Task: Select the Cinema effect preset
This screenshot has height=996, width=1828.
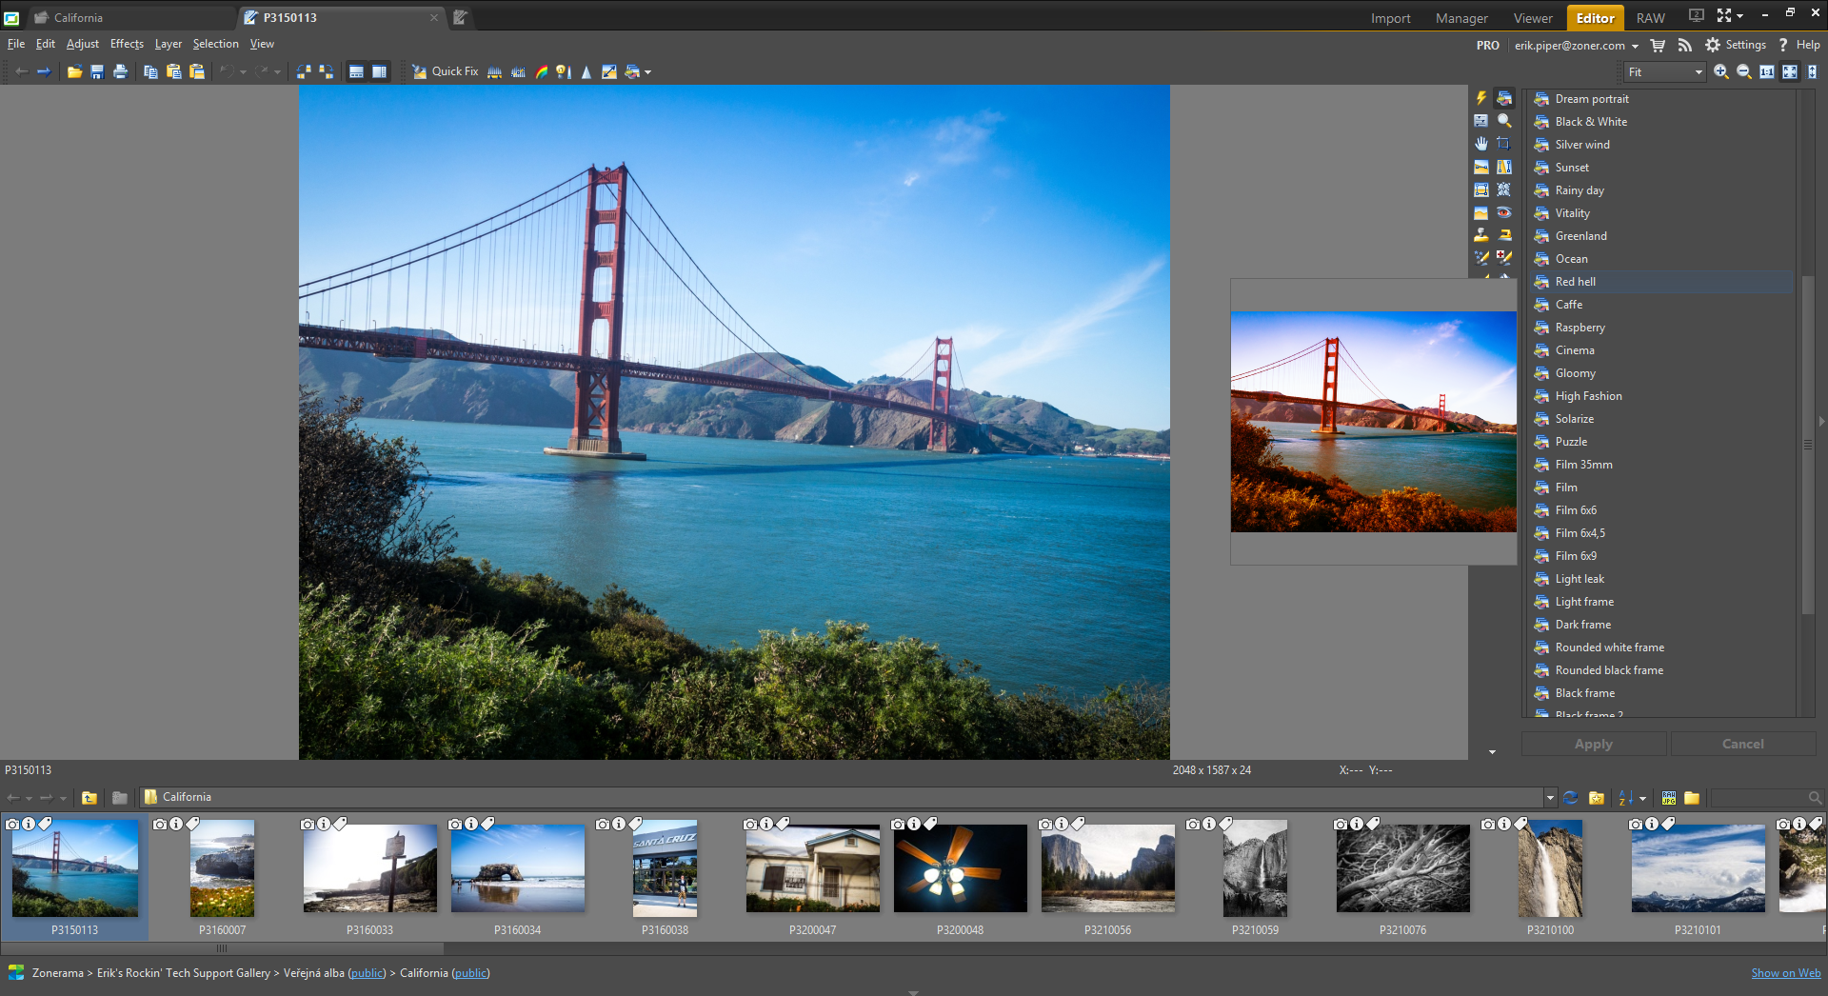Action: (x=1575, y=350)
